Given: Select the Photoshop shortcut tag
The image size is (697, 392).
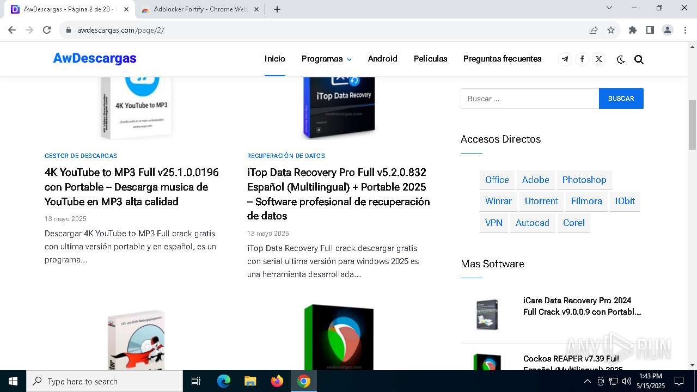Looking at the screenshot, I should pos(584,180).
